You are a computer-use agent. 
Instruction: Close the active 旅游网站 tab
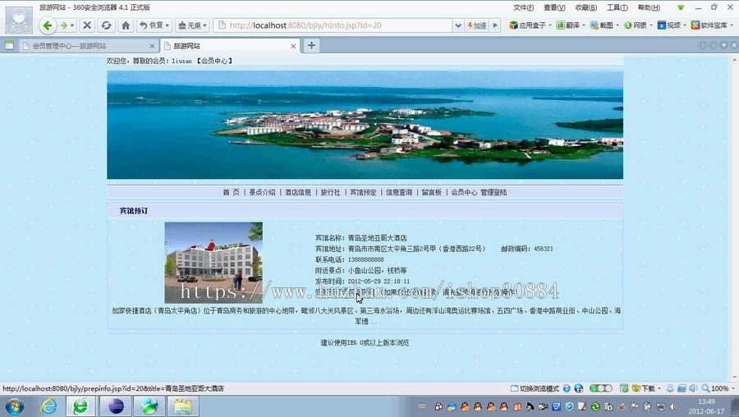[x=293, y=46]
